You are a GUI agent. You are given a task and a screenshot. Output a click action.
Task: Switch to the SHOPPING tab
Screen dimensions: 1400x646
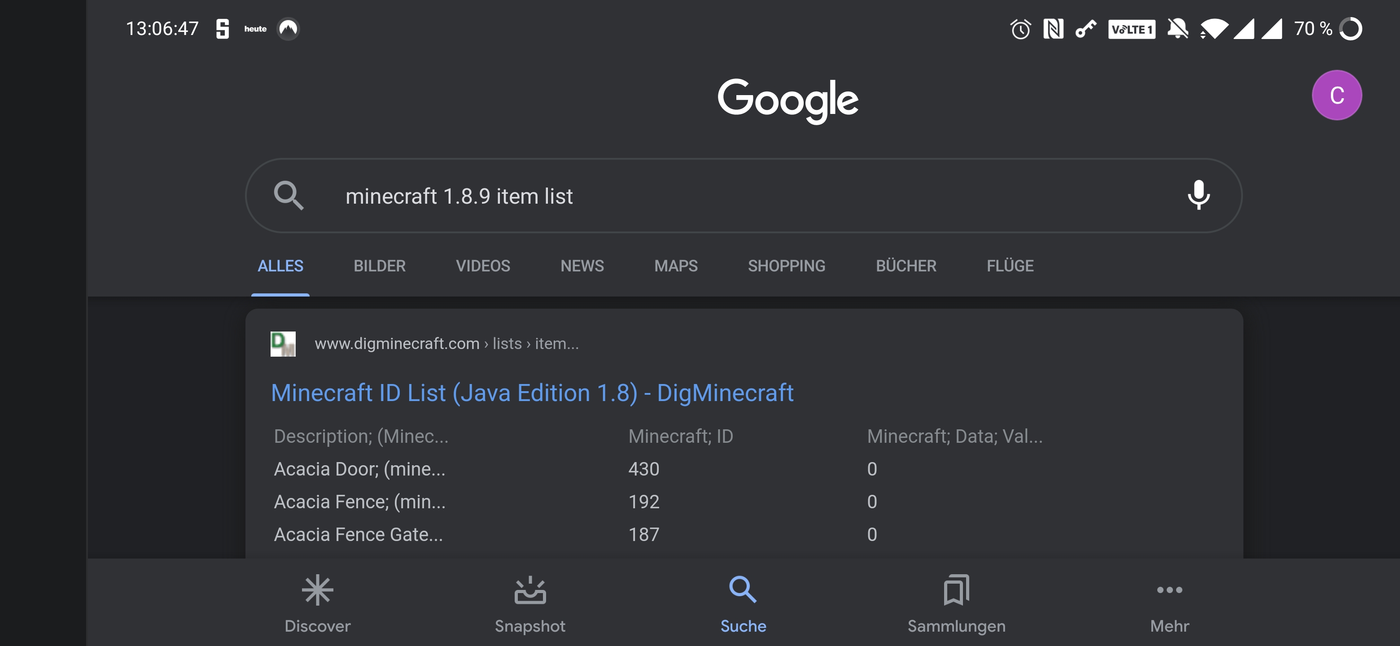tap(787, 266)
